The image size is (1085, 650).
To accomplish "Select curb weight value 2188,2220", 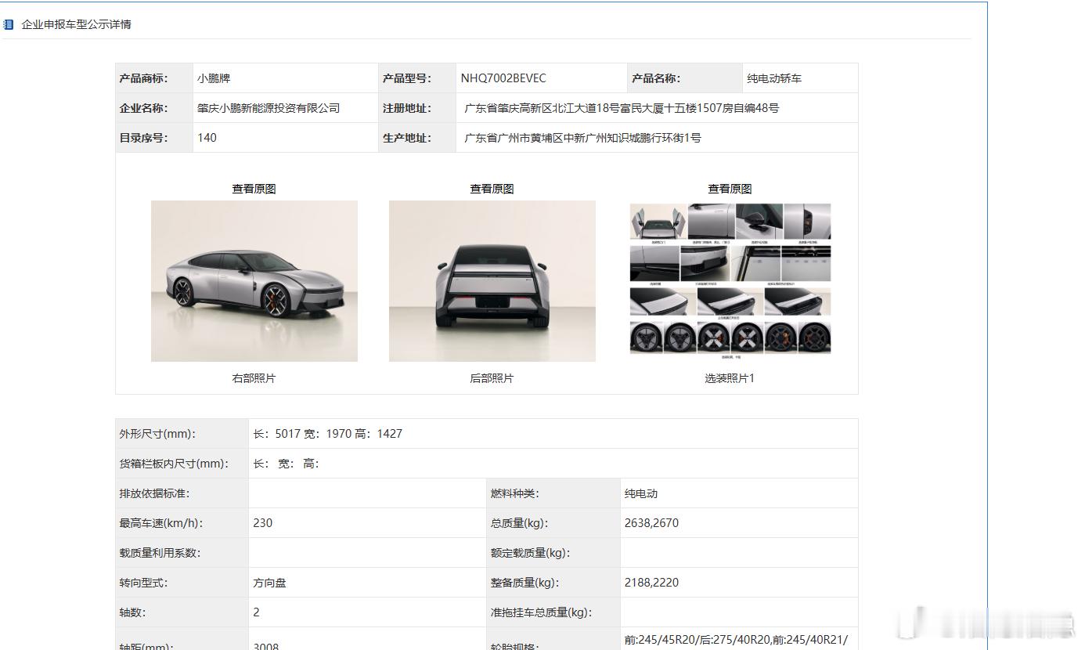I will click(x=651, y=583).
